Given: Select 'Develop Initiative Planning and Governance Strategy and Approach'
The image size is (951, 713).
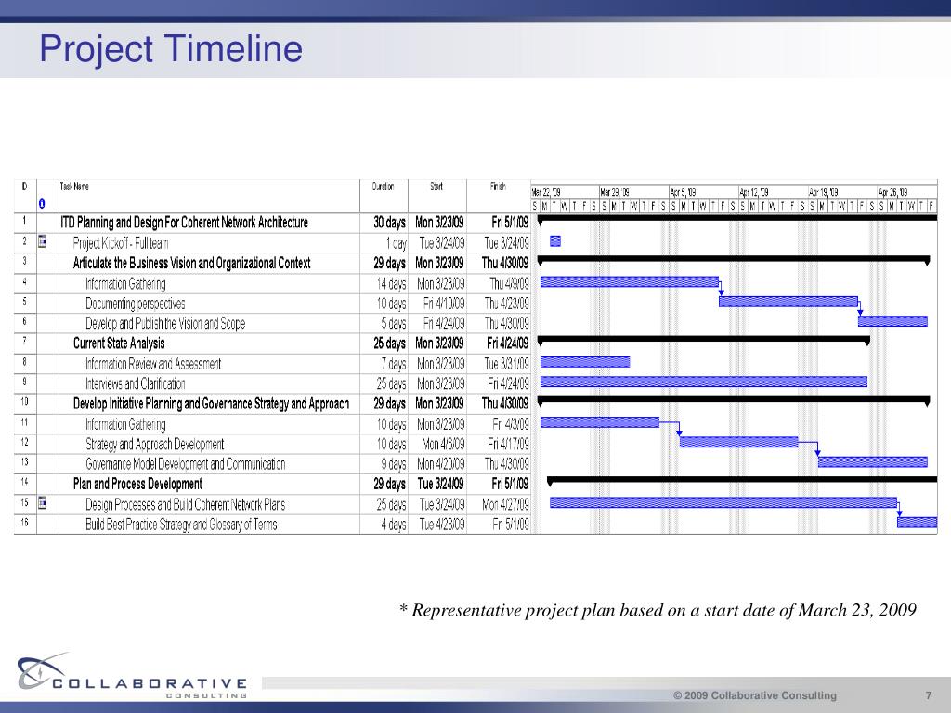Looking at the screenshot, I should coord(211,404).
